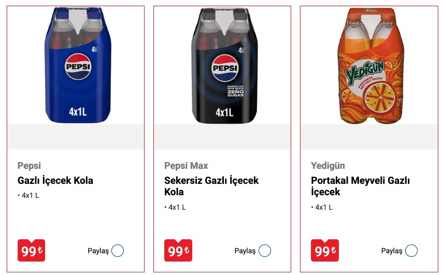Open the Gazlı İçecek Kola product title
Viewport: 442px width, 275px height.
55,181
